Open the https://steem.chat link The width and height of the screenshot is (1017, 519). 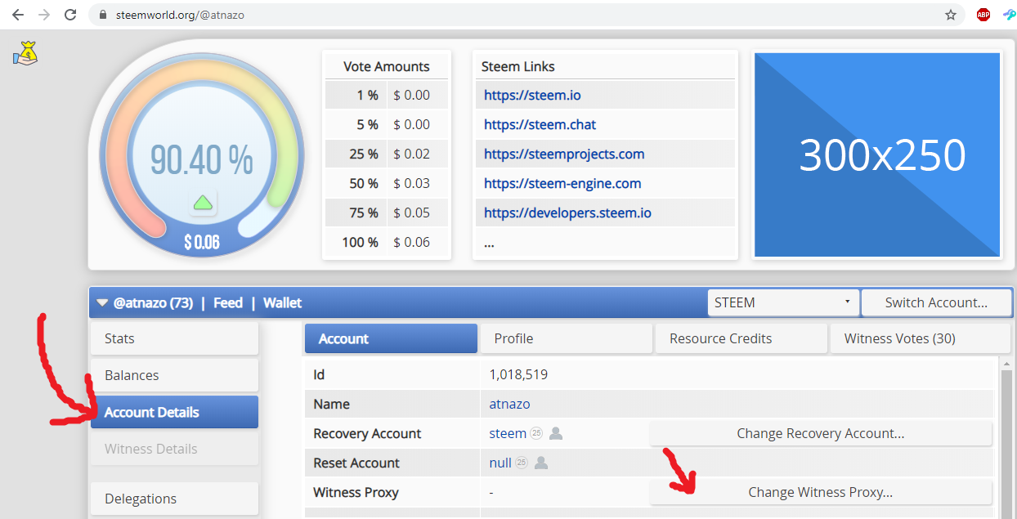[x=540, y=124]
